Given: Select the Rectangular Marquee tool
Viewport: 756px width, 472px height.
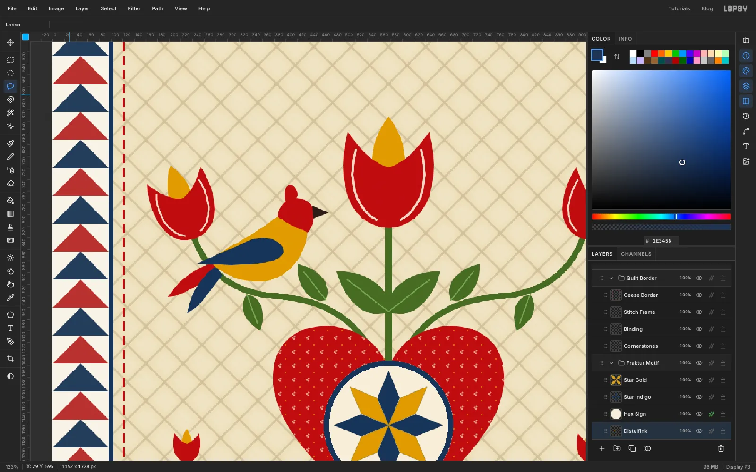Looking at the screenshot, I should click(x=10, y=60).
